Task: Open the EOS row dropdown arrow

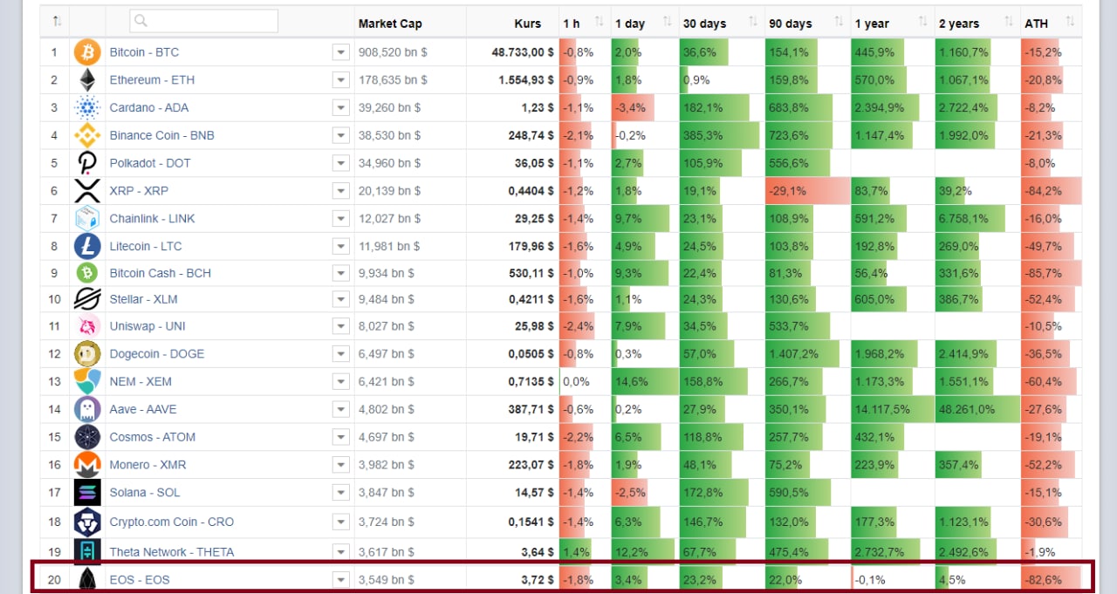Action: click(340, 580)
